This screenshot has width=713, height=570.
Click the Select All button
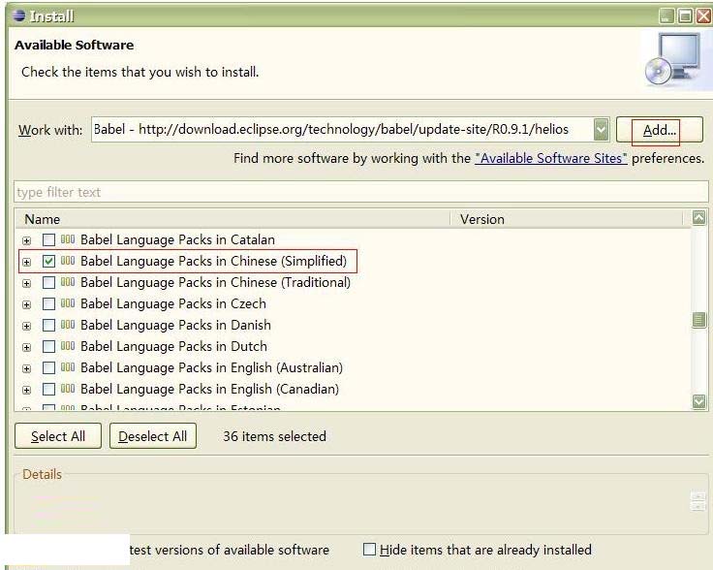58,436
